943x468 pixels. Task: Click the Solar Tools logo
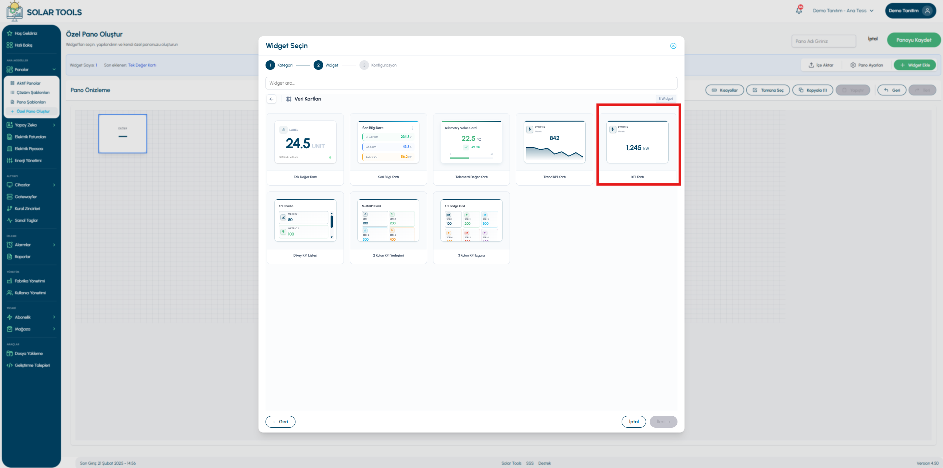[44, 11]
